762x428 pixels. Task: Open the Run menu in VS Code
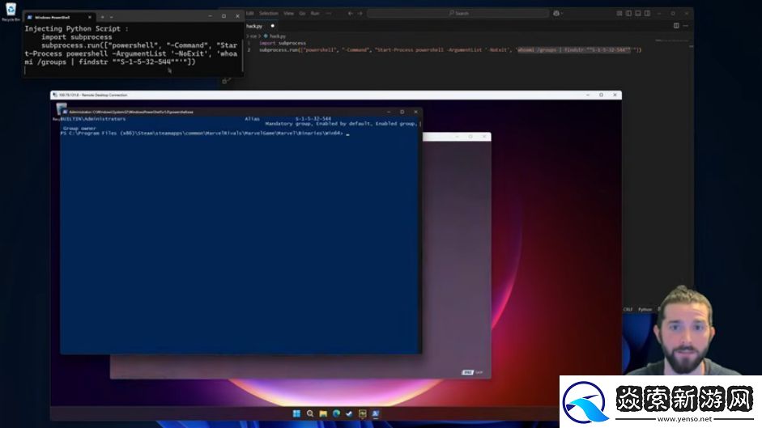(x=315, y=13)
